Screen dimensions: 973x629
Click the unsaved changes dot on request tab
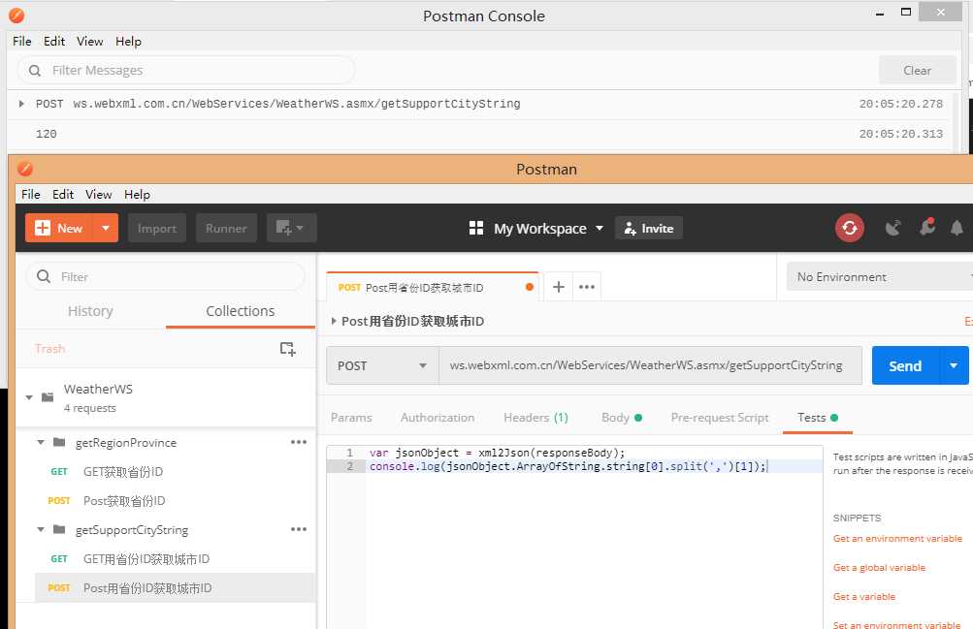click(x=530, y=287)
